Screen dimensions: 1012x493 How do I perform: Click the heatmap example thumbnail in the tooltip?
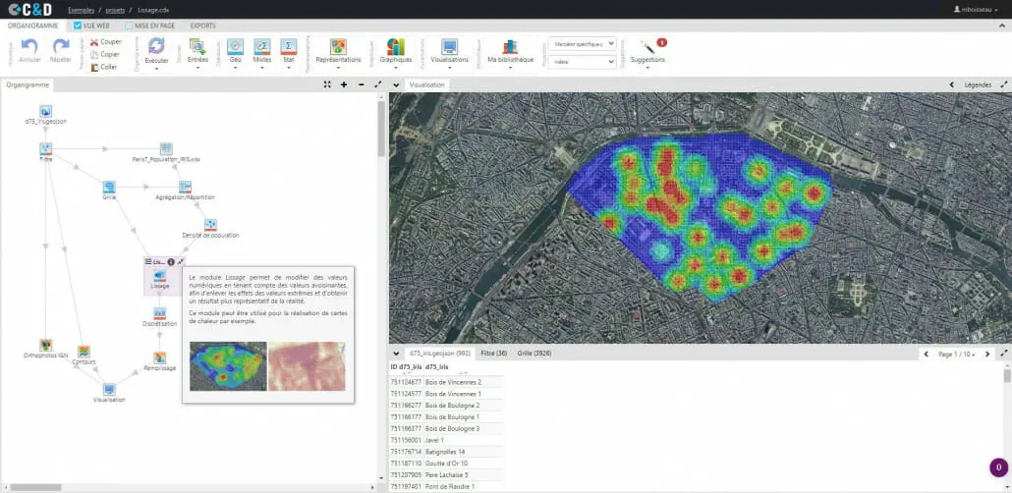point(228,366)
